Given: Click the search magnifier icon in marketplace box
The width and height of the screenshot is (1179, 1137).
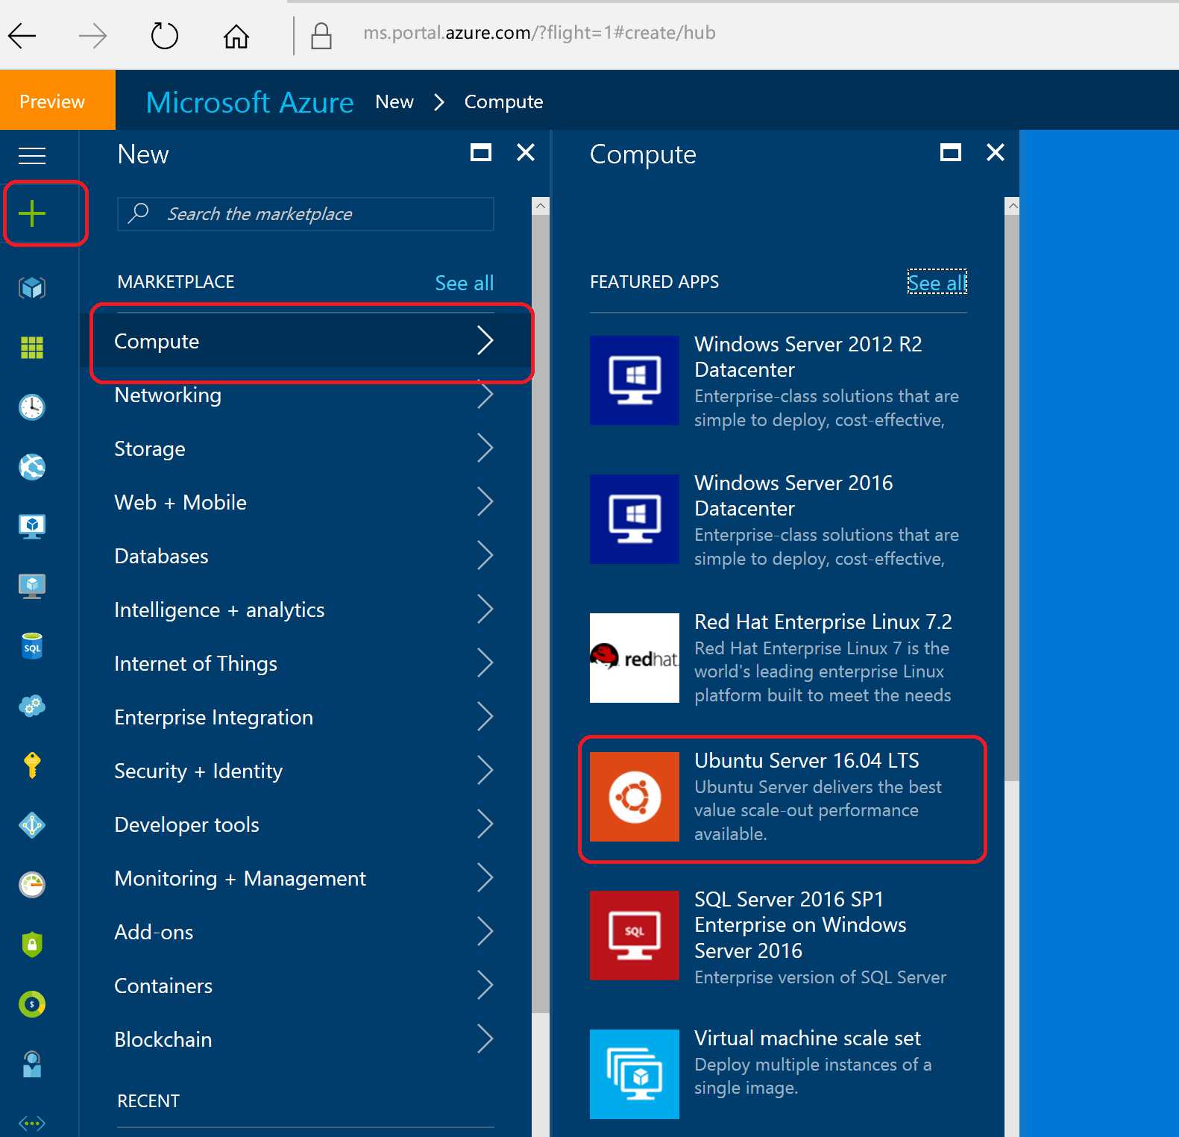Looking at the screenshot, I should [139, 213].
